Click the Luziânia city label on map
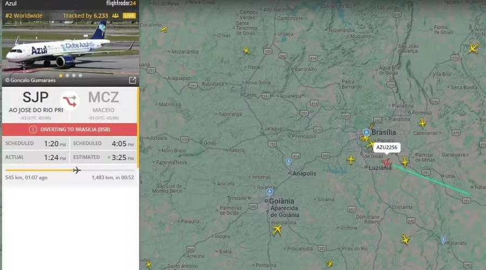The width and height of the screenshot is (486, 270). (x=380, y=168)
